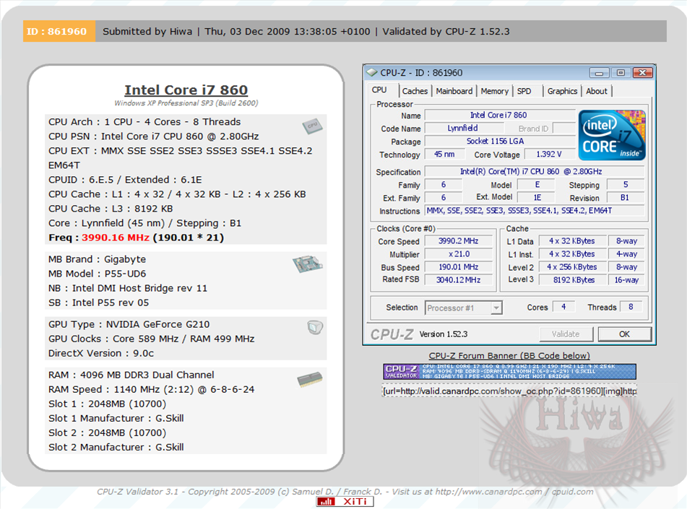Image resolution: width=687 pixels, height=509 pixels.
Task: Click the Intel Core i7 inside logo
Action: click(612, 135)
